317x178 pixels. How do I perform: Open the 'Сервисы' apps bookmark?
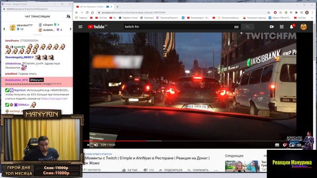81,18
